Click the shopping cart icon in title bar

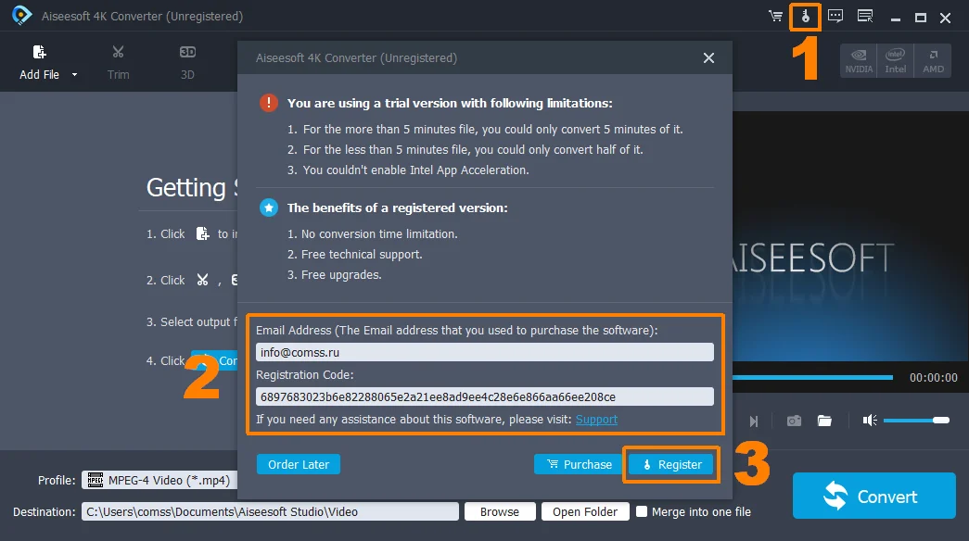[775, 17]
